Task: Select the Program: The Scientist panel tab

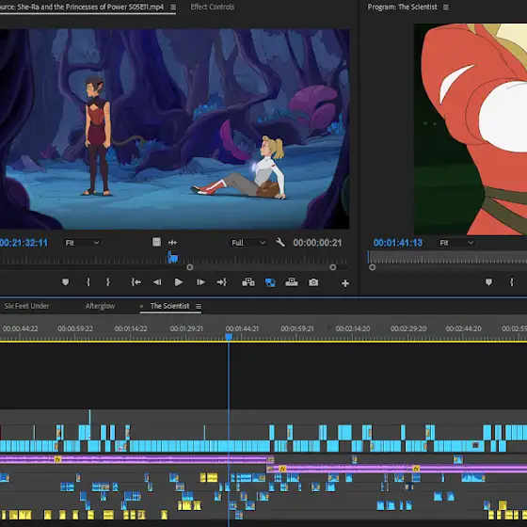Action: (403, 8)
